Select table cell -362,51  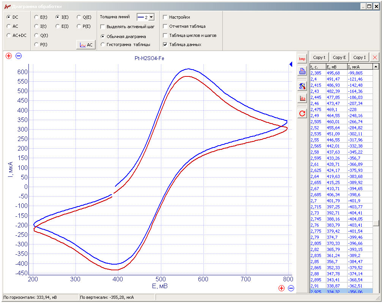[360, 286]
